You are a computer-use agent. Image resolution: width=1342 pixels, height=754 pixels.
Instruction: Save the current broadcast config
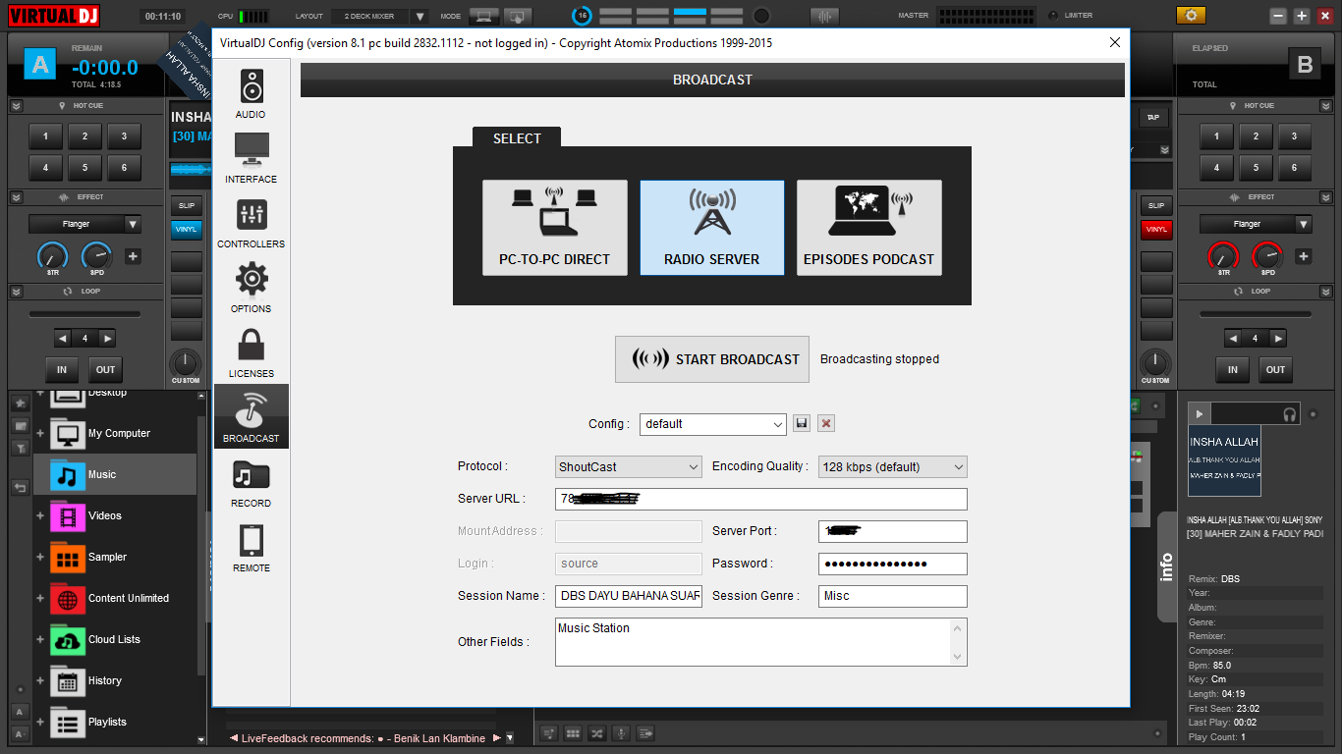click(x=802, y=422)
